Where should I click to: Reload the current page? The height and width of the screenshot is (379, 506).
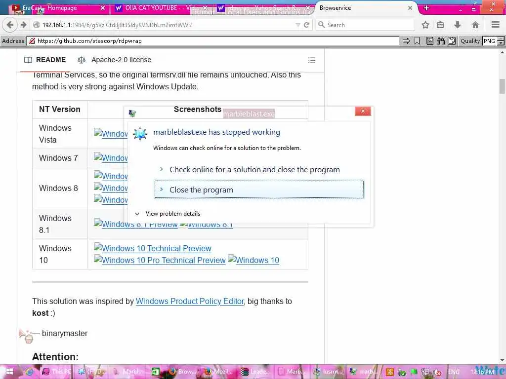tap(306, 25)
